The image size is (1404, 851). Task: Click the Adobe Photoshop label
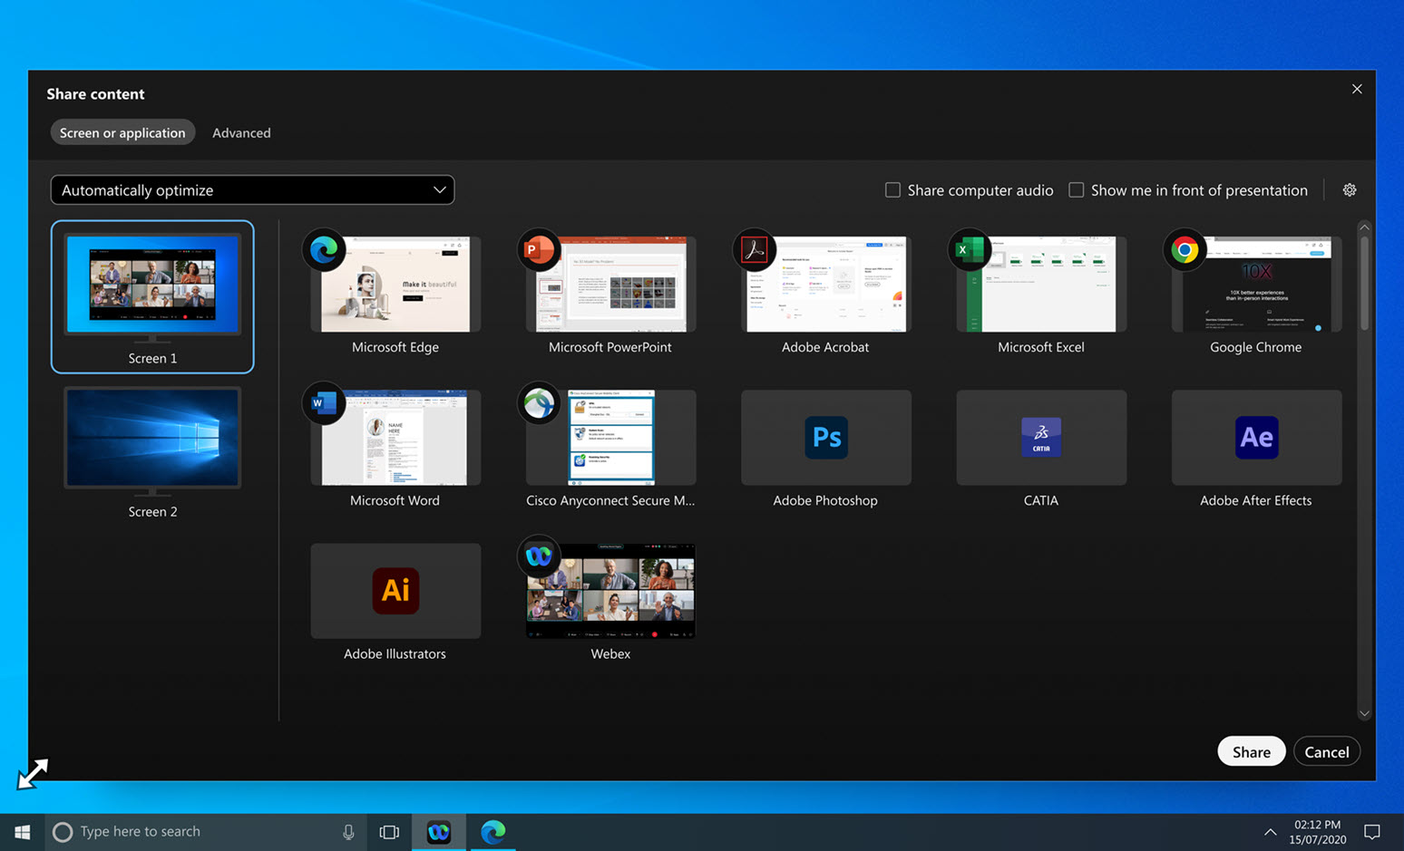point(825,500)
